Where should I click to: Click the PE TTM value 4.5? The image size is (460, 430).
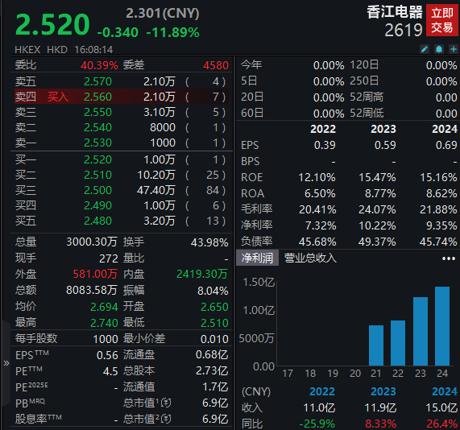[110, 371]
